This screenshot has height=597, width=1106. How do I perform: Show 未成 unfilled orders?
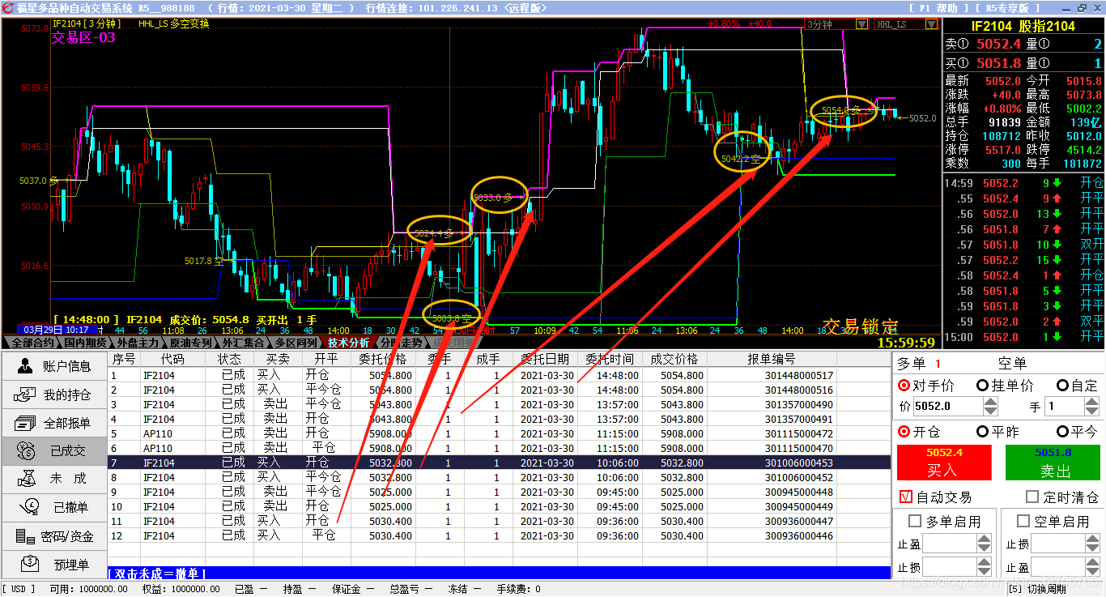pyautogui.click(x=54, y=479)
